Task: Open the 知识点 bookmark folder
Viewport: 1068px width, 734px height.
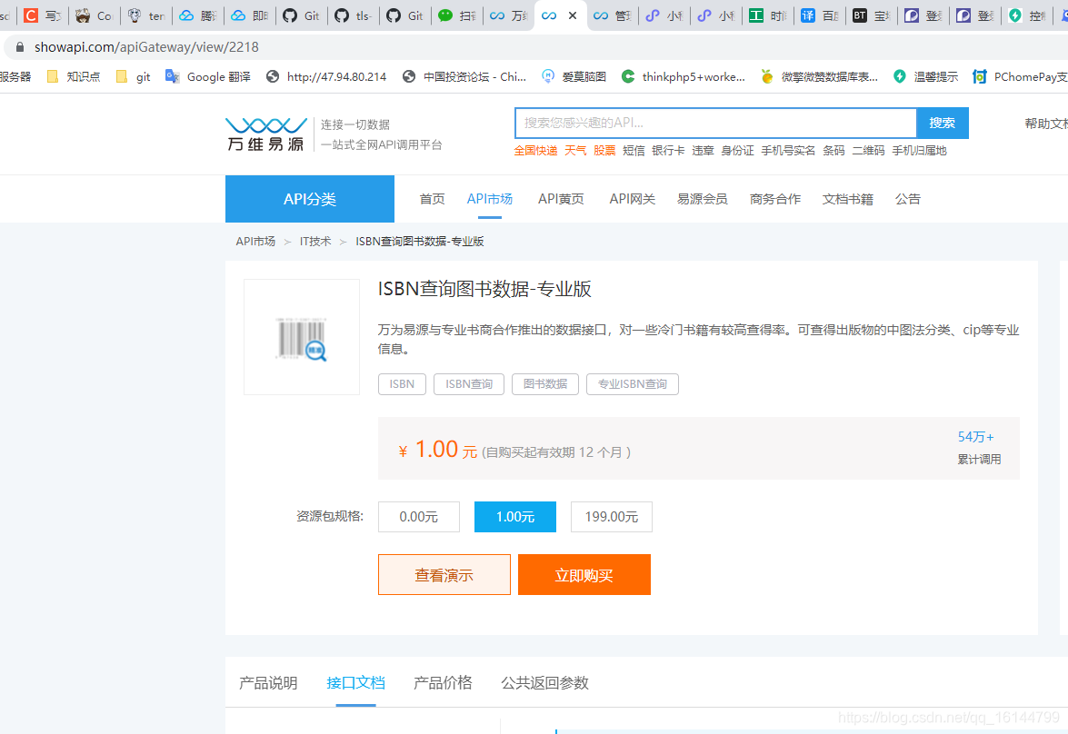Action: pyautogui.click(x=73, y=77)
